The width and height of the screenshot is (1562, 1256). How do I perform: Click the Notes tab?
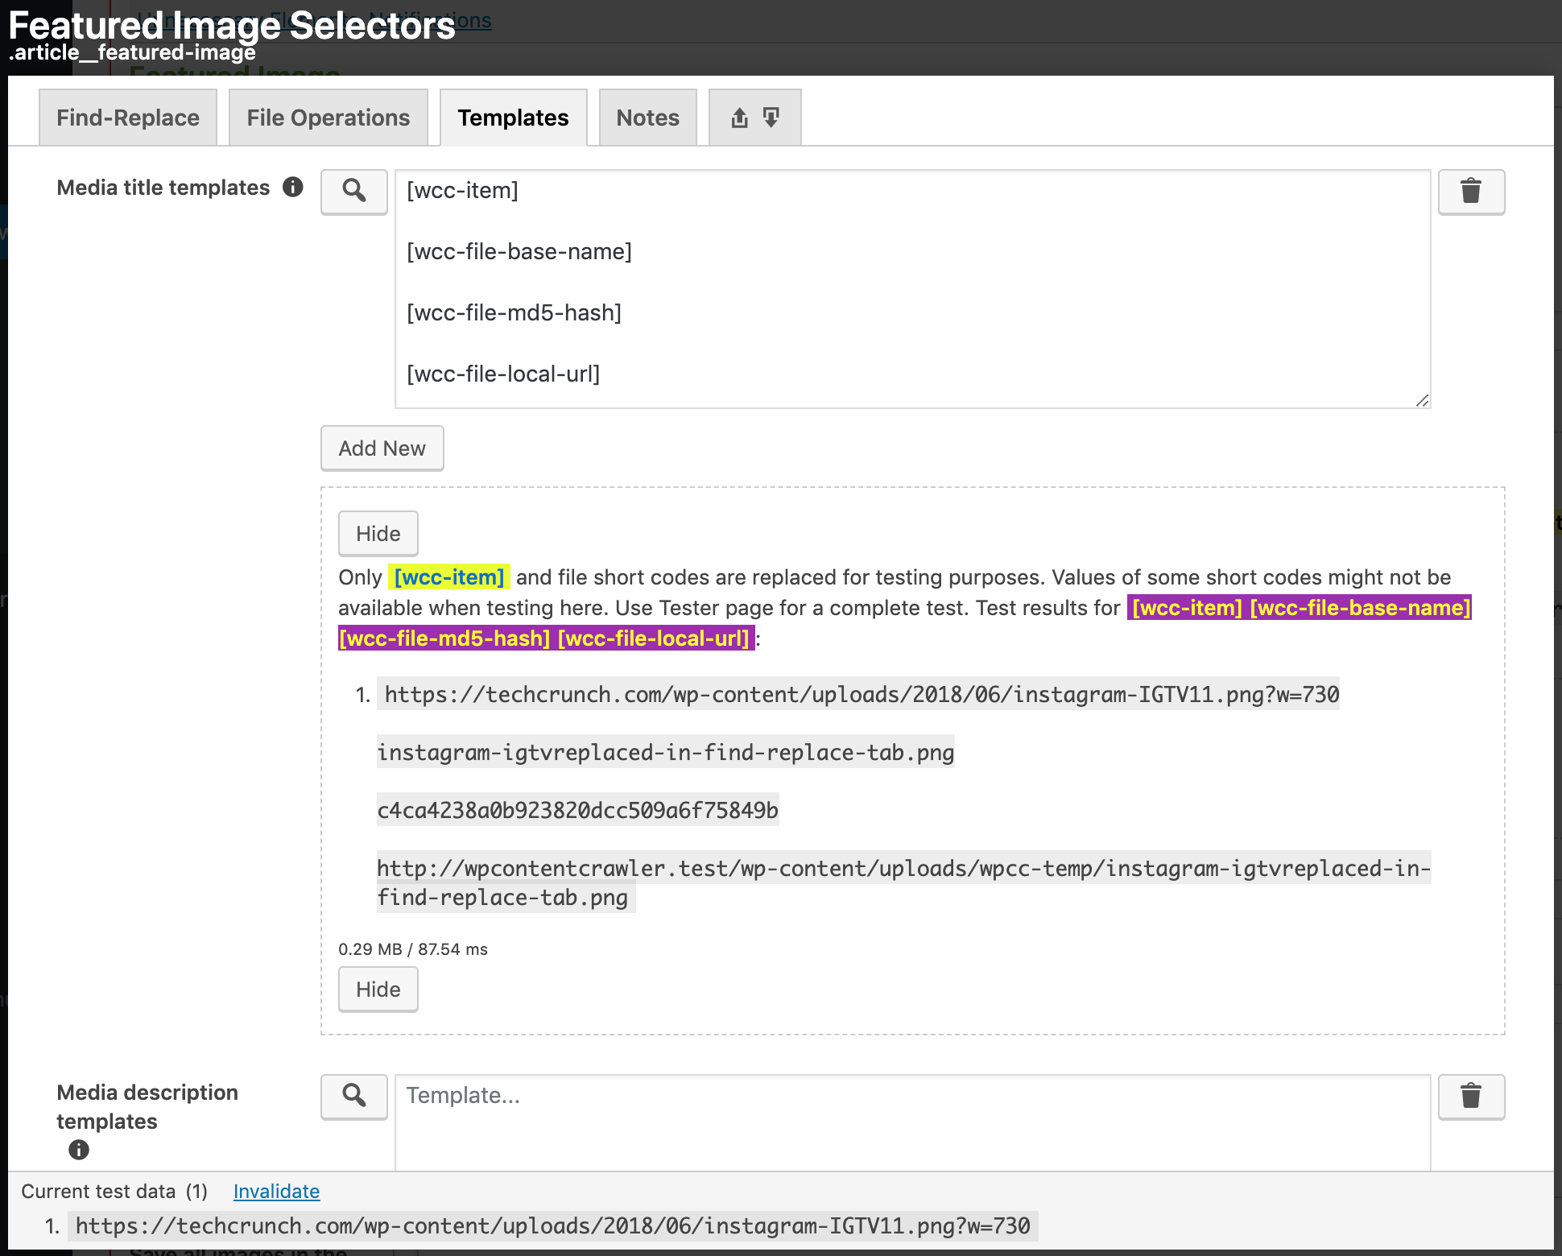pos(646,117)
